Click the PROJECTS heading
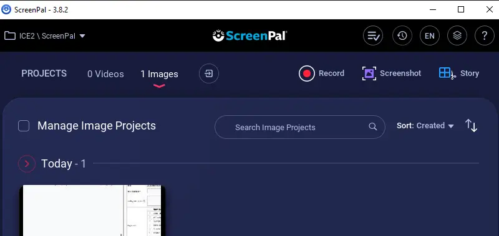Image resolution: width=499 pixels, height=236 pixels. [x=44, y=73]
